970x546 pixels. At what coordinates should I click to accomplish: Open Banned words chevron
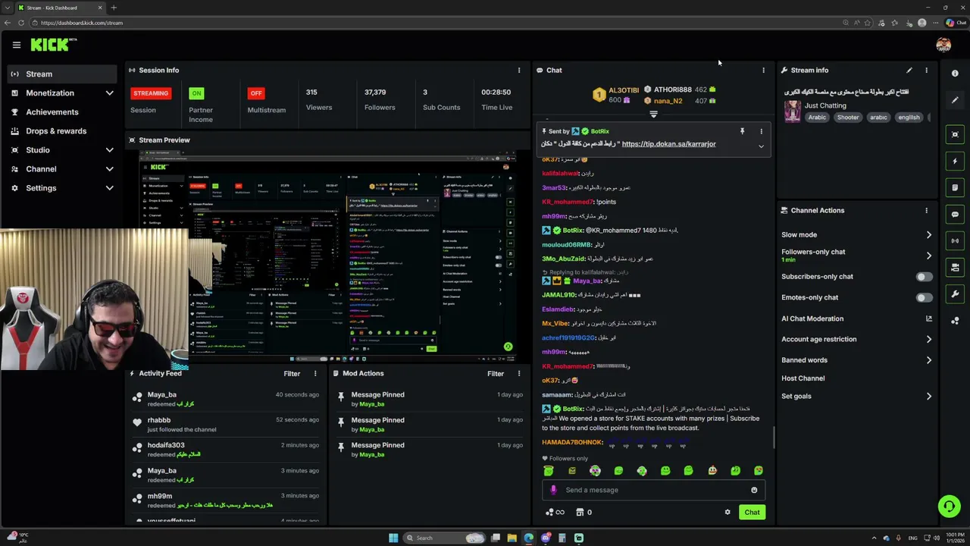coord(928,360)
